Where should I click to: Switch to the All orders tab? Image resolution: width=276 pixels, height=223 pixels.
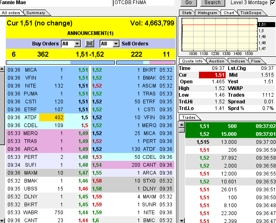[x=11, y=13]
